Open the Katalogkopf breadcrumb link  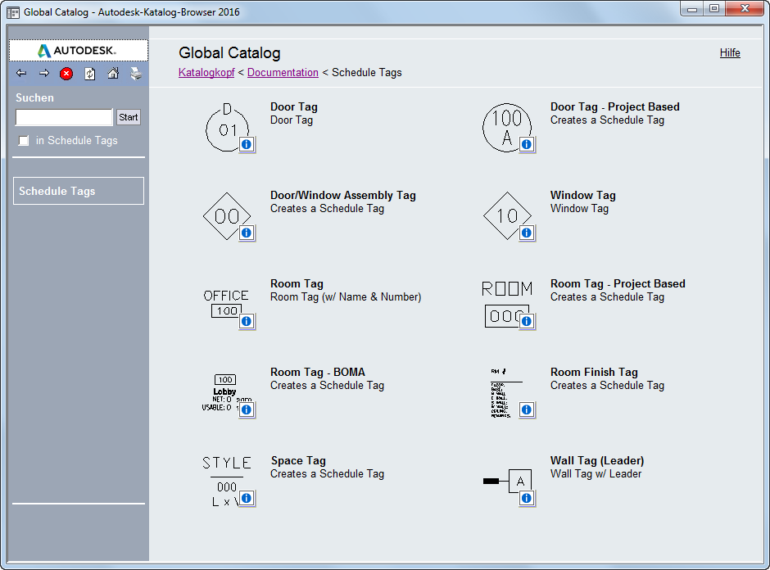point(206,72)
